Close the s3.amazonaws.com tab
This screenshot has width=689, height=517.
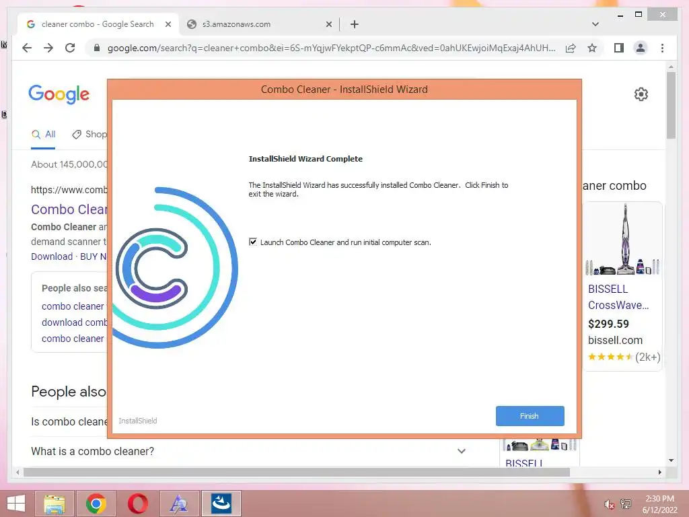(328, 24)
